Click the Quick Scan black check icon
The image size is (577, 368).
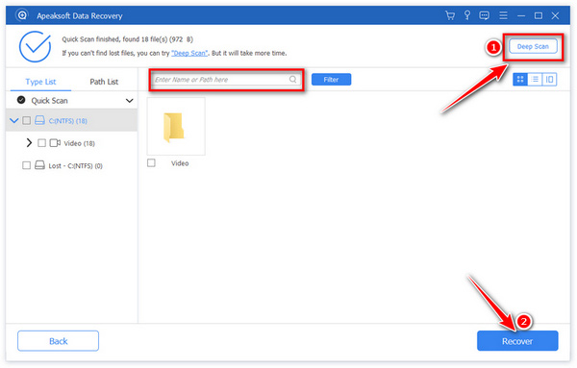pos(21,100)
